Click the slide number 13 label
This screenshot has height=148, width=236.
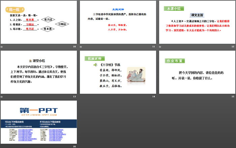pos(75,97)
